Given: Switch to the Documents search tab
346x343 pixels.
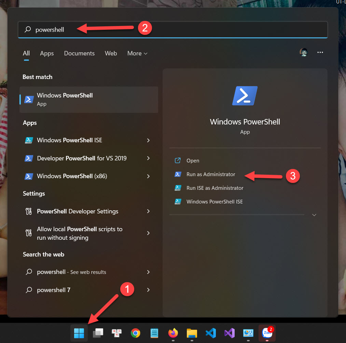Looking at the screenshot, I should click(x=79, y=53).
